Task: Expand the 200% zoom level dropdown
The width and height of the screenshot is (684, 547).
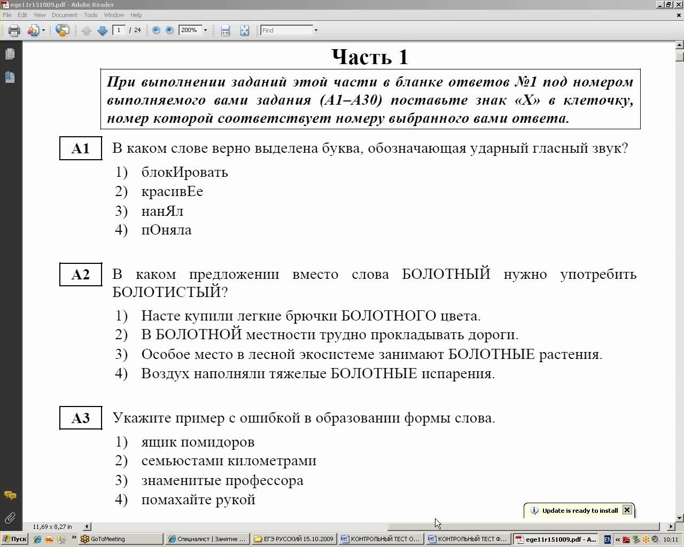Action: click(x=205, y=30)
